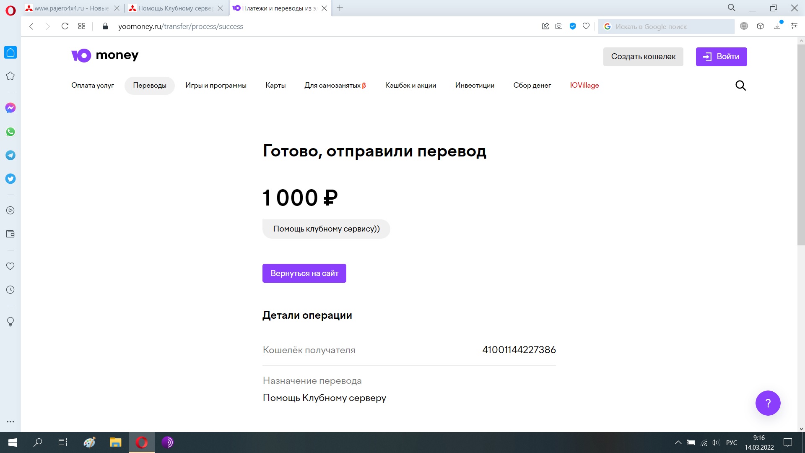Viewport: 805px width, 453px height.
Task: Open Twitter sidebar panel
Action: pos(10,179)
